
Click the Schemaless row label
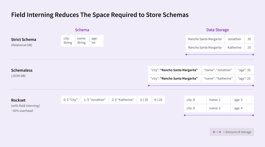coord(22,70)
